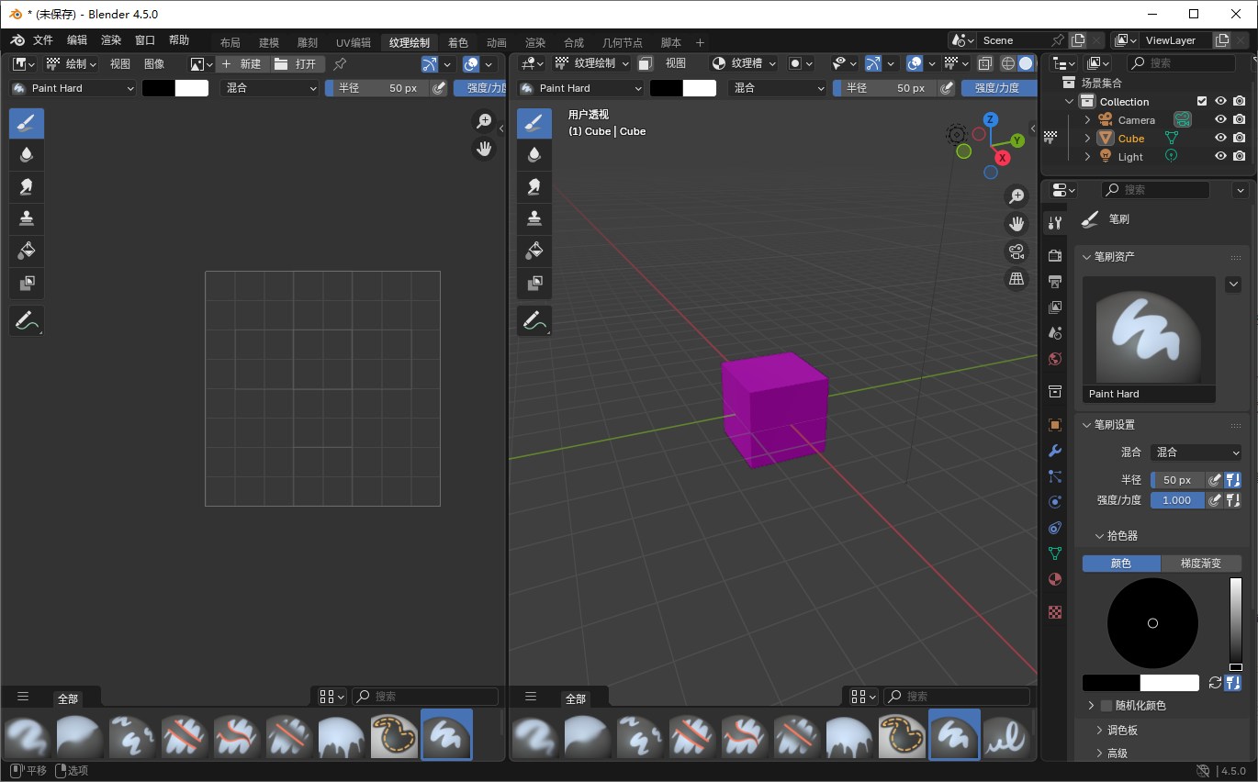Select the Fill bucket tool in the image editor

[x=27, y=251]
